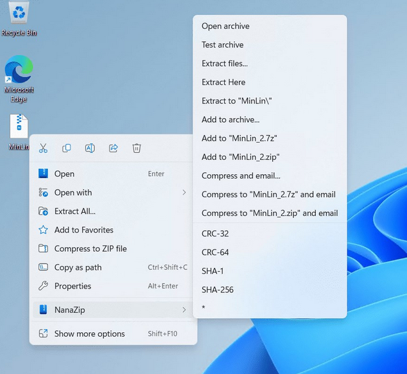Click the blue Open entry icon
The image size is (407, 374).
coord(43,174)
